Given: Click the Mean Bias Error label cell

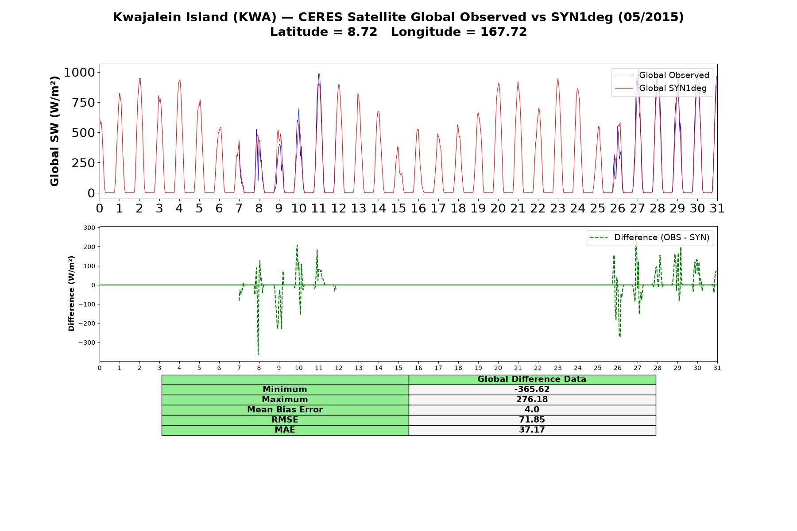Looking at the screenshot, I should [x=285, y=410].
